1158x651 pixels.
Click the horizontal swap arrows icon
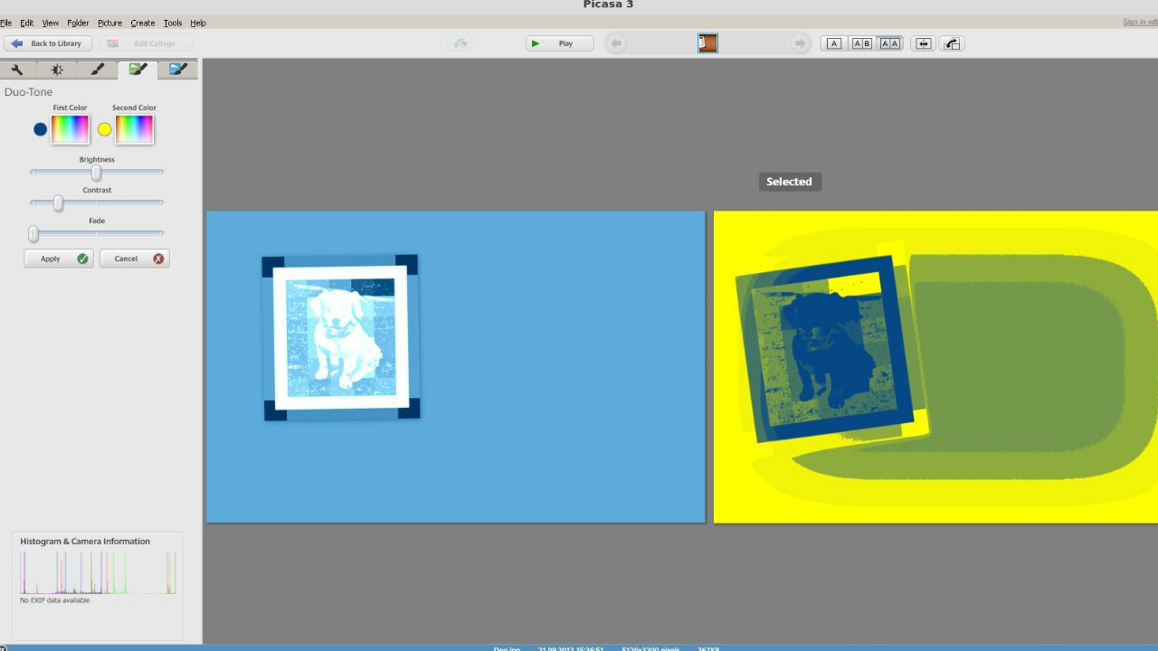click(x=923, y=43)
